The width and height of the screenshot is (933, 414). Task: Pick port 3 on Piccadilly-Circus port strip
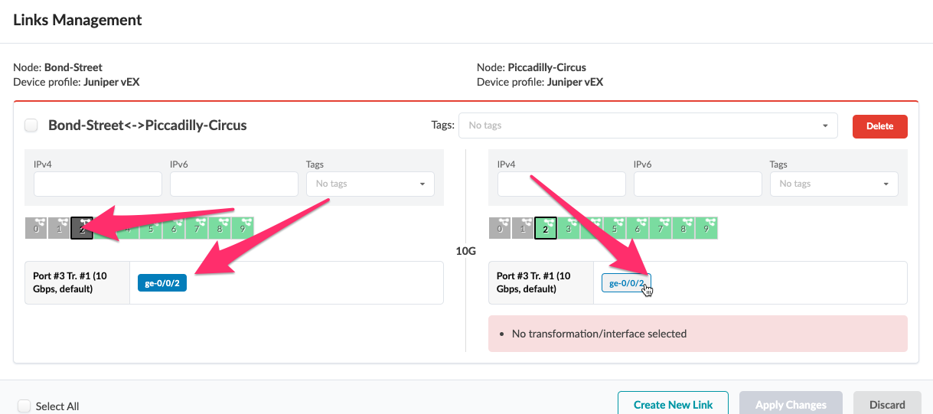click(x=569, y=228)
